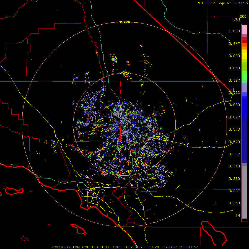Select the 0.893 legend value
The image size is (249, 249).
tap(234, 56)
